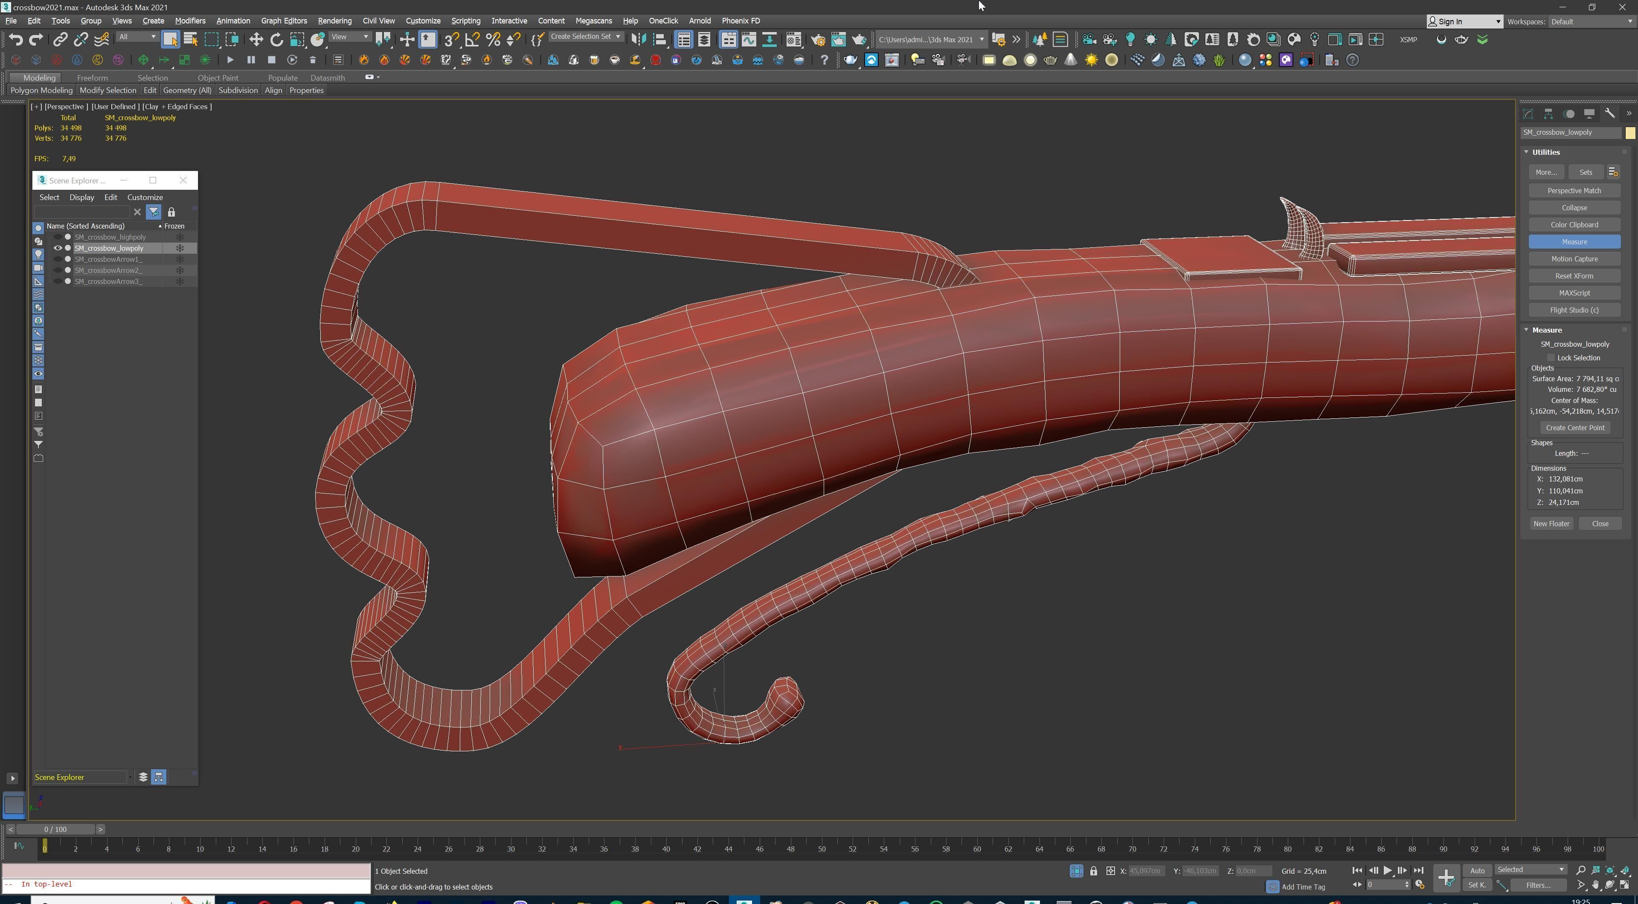Toggle visibility of SM_crossbow_lowpoly
Screen dimensions: 1638x904
pyautogui.click(x=58, y=249)
